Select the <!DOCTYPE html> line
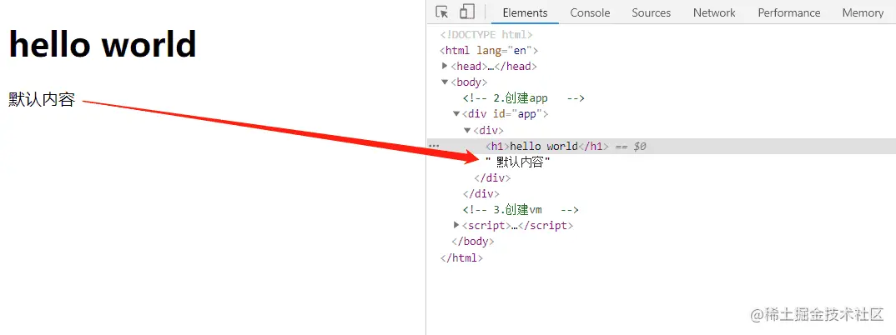Image resolution: width=896 pixels, height=335 pixels. (486, 34)
